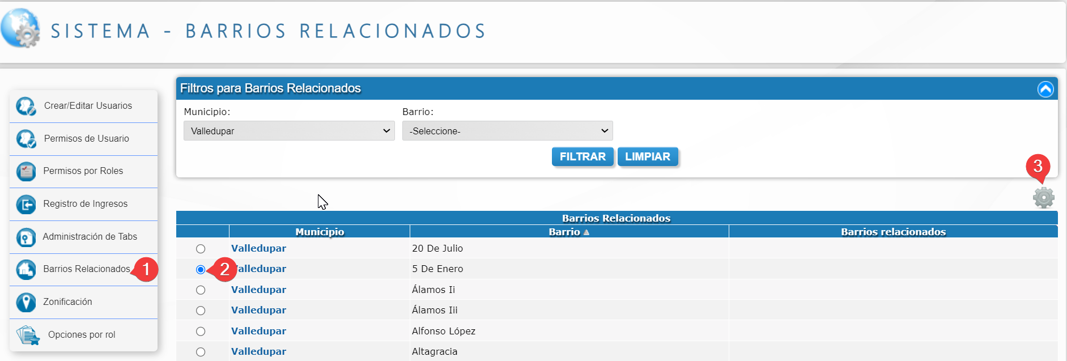
Task: Collapse the Filtros para Barrios Relacionados panel
Action: pos(1045,89)
